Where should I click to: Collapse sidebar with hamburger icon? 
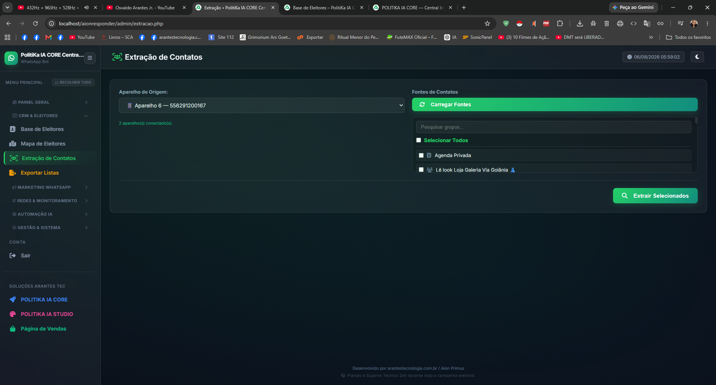coord(90,58)
